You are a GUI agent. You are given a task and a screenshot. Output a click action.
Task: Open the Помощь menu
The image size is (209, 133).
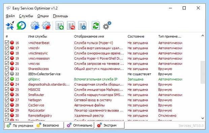click(x=60, y=16)
